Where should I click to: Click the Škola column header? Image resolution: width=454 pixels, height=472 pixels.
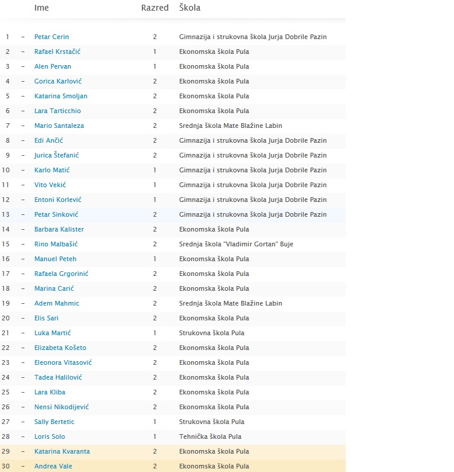pyautogui.click(x=190, y=8)
